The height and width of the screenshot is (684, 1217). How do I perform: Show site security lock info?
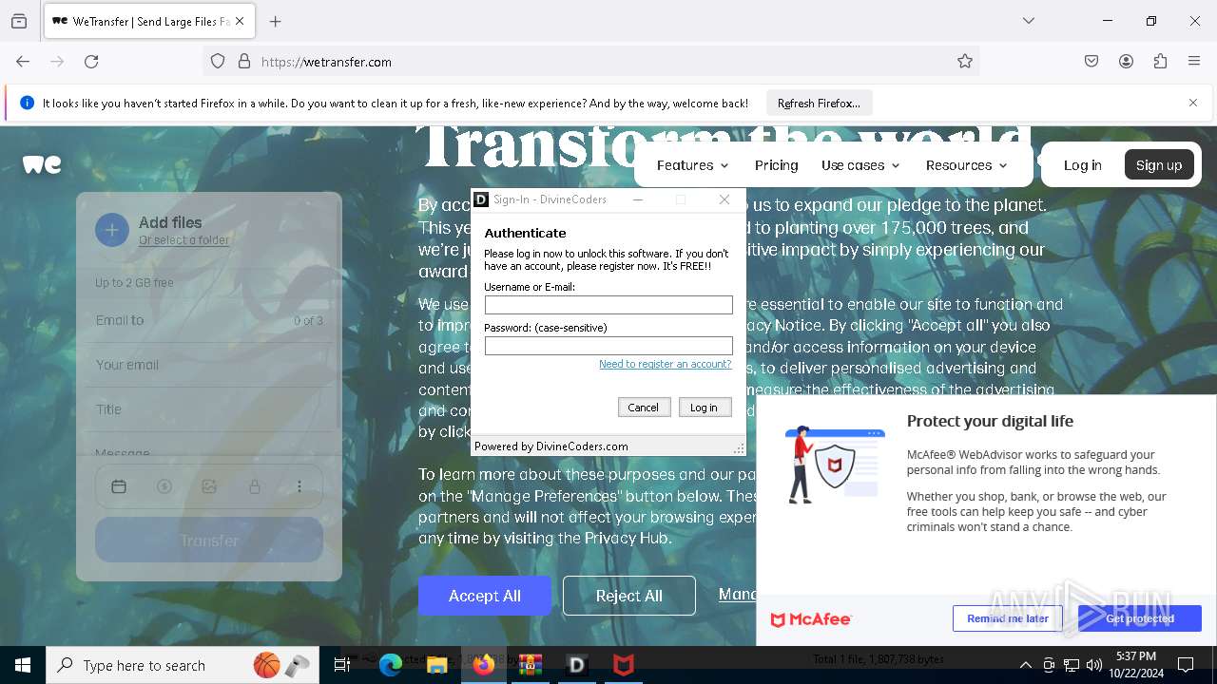pos(244,62)
